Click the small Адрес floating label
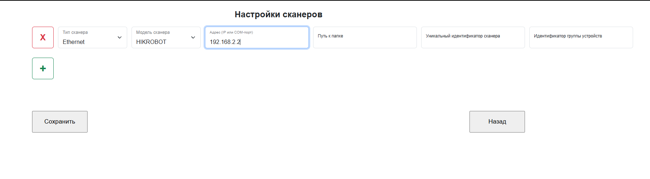The image size is (650, 179). [231, 32]
